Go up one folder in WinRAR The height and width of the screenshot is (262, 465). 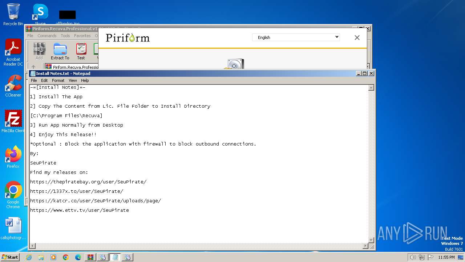coord(33,67)
